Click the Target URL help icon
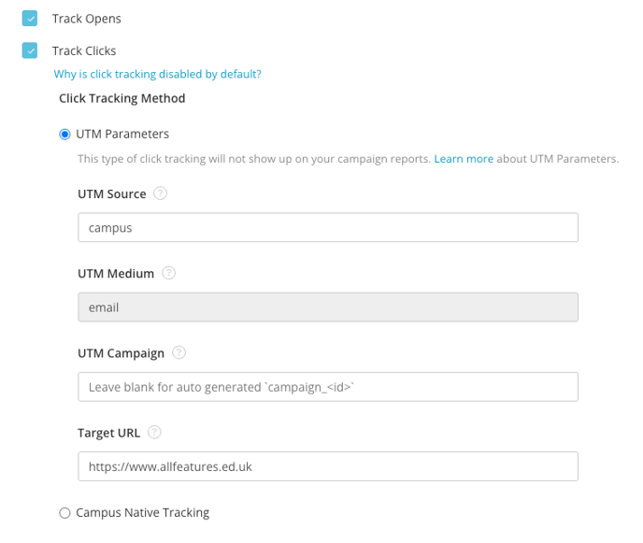The height and width of the screenshot is (543, 643). tap(155, 433)
